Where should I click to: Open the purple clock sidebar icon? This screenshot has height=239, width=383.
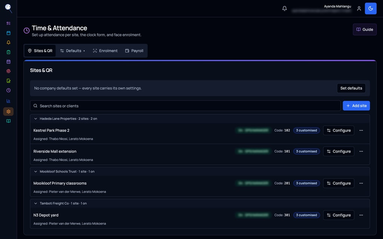click(9, 90)
